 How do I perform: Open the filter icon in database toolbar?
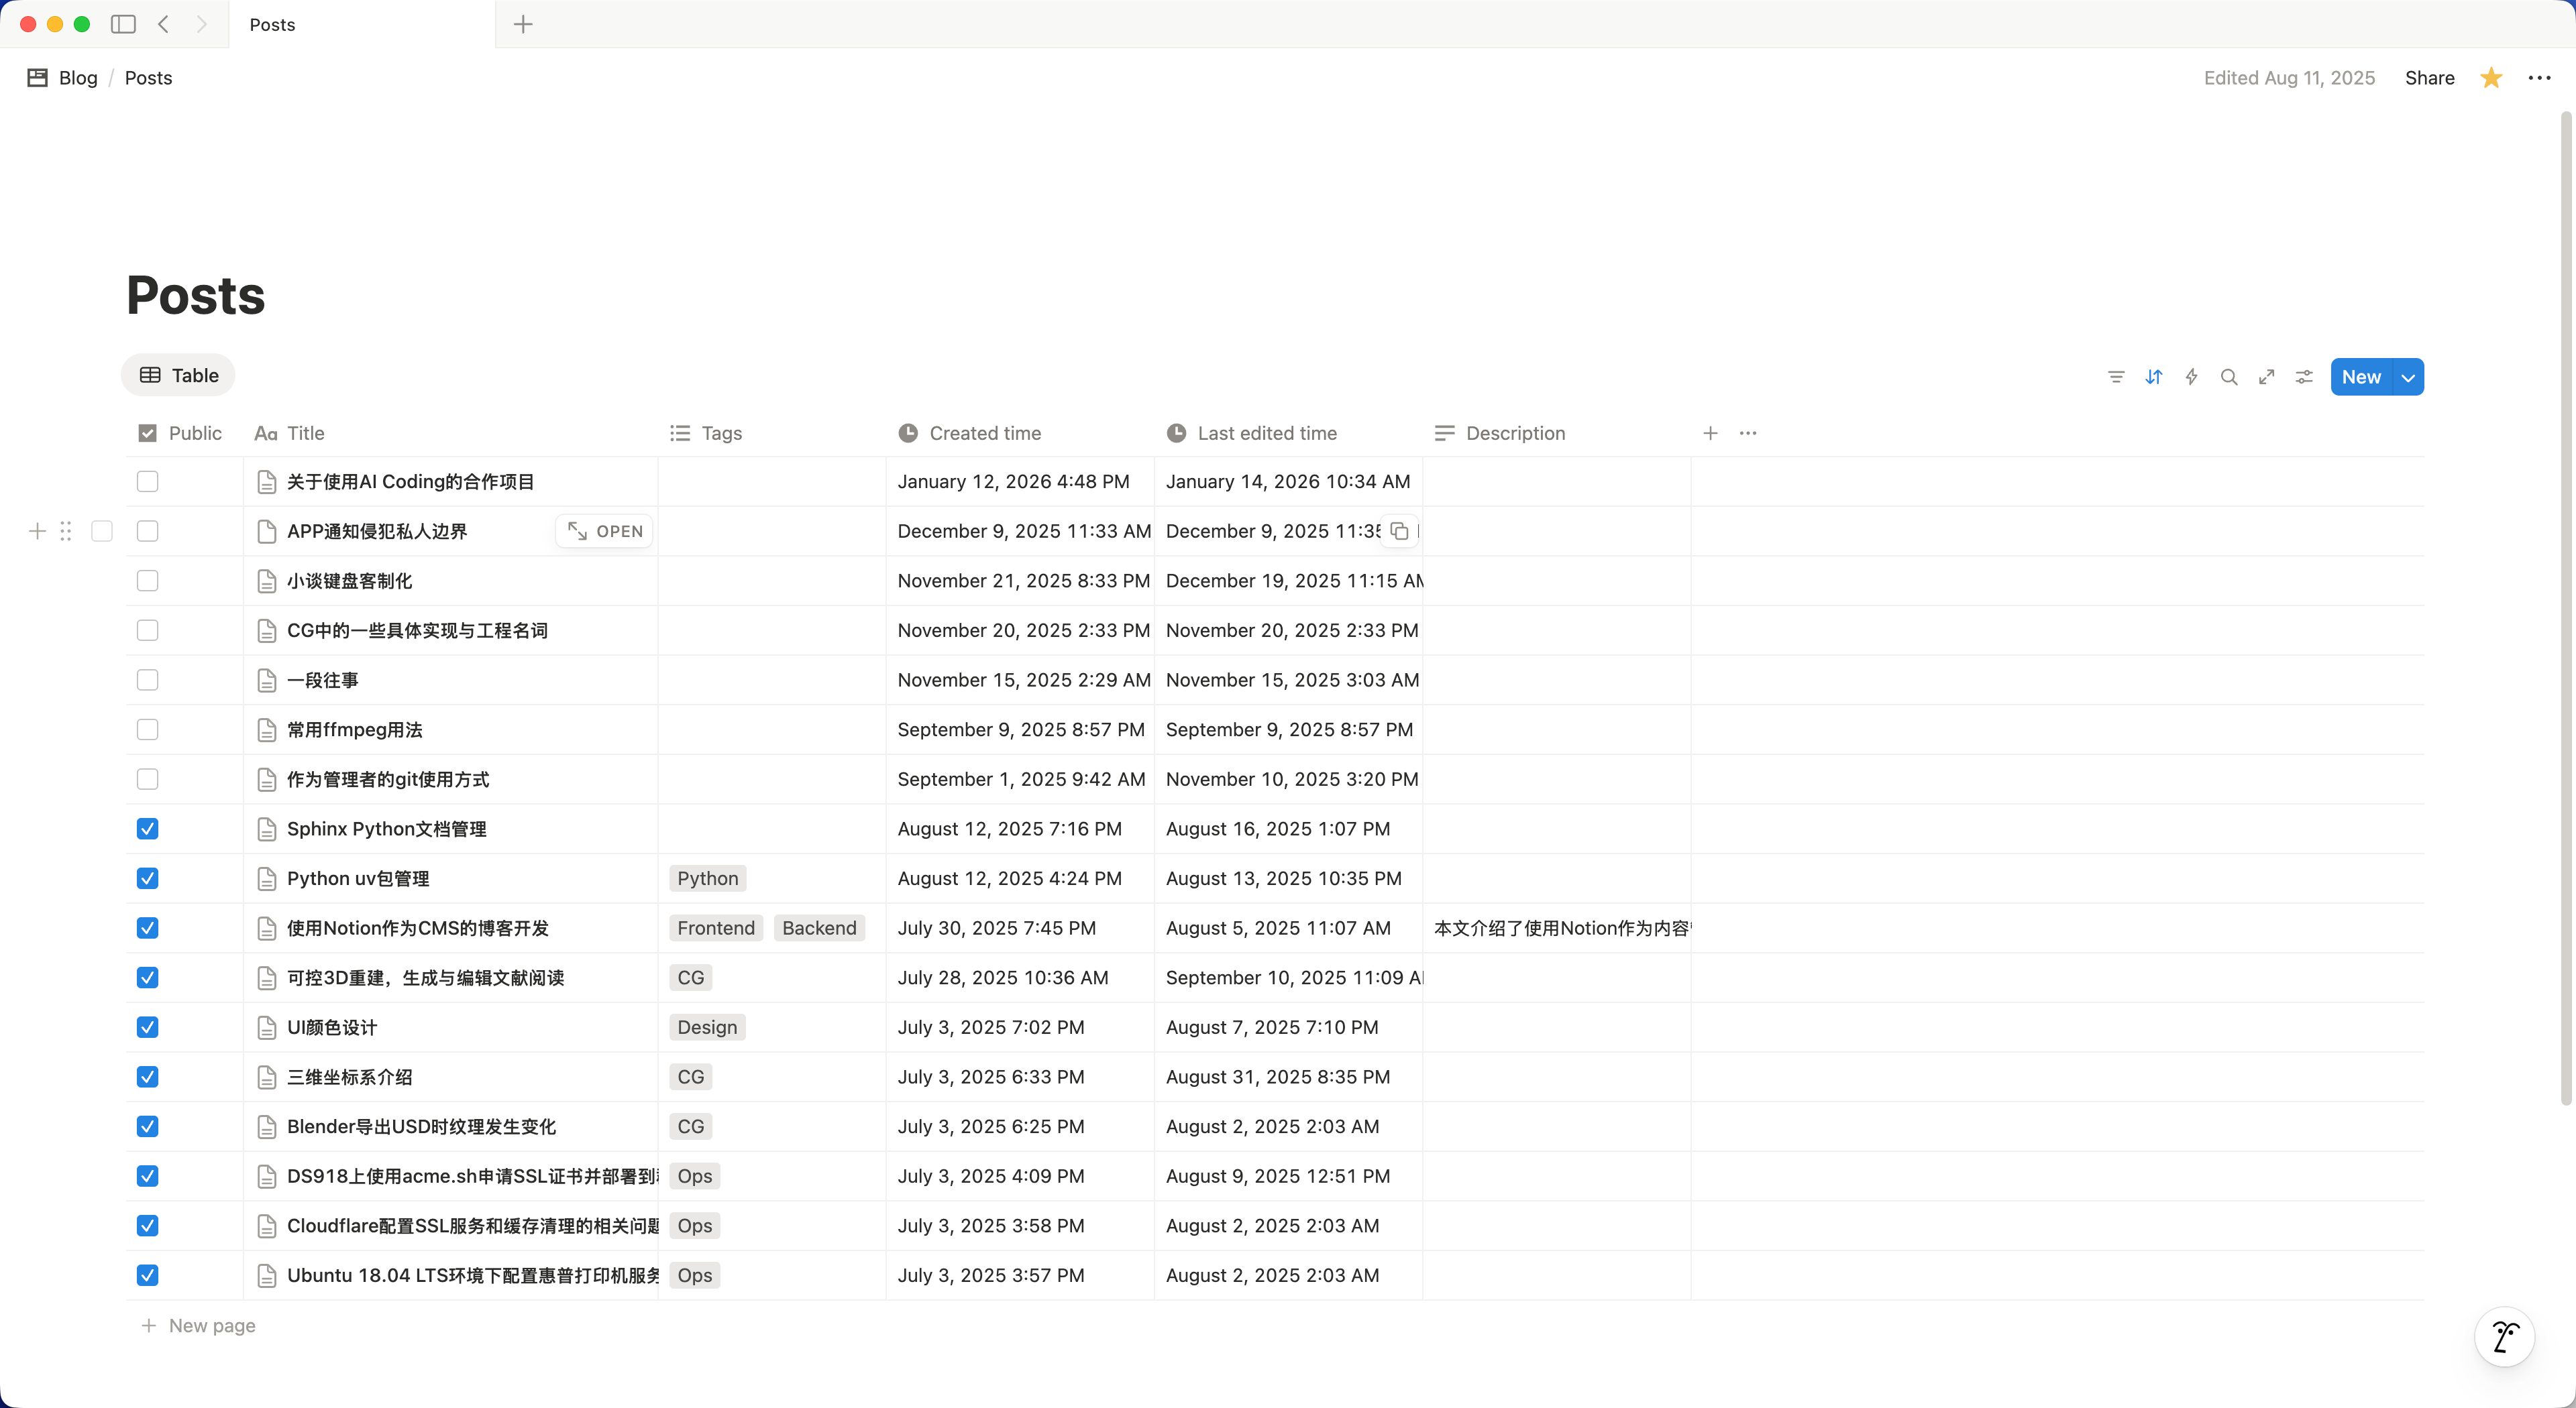(2116, 377)
